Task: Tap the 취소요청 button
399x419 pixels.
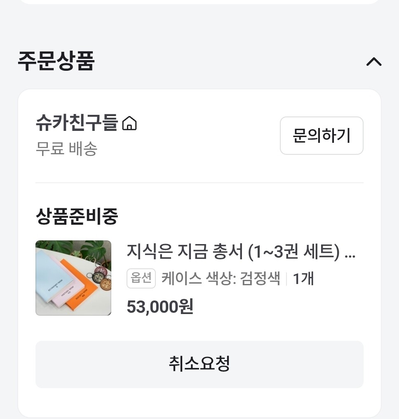Action: click(x=199, y=364)
